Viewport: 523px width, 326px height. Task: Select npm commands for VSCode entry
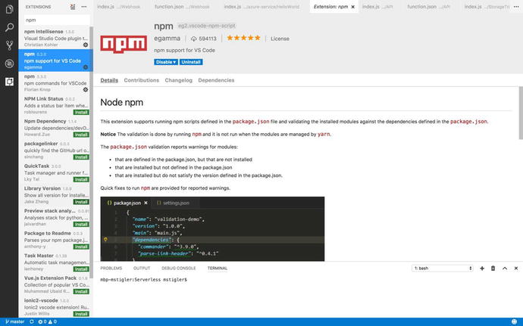coord(54,83)
